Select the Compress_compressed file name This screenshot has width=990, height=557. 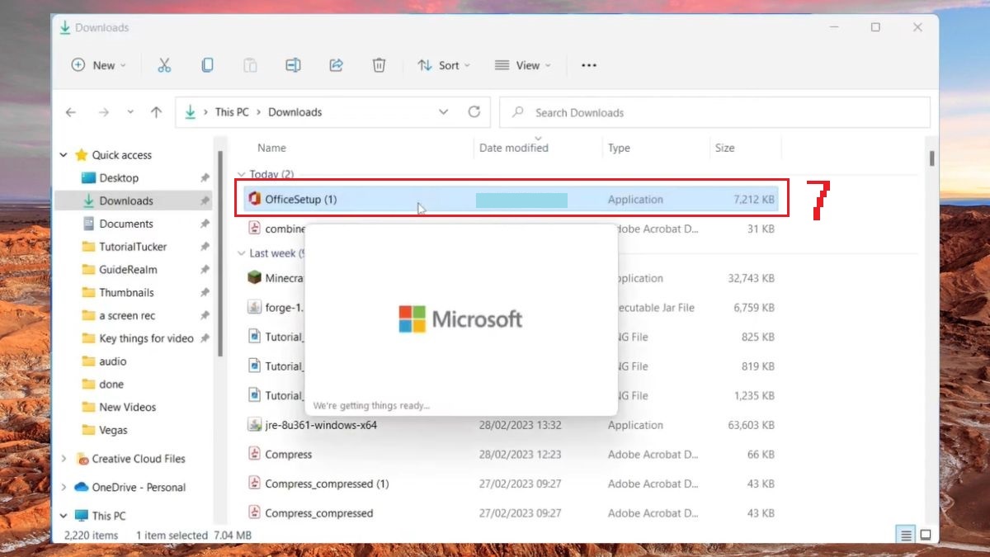tap(319, 513)
